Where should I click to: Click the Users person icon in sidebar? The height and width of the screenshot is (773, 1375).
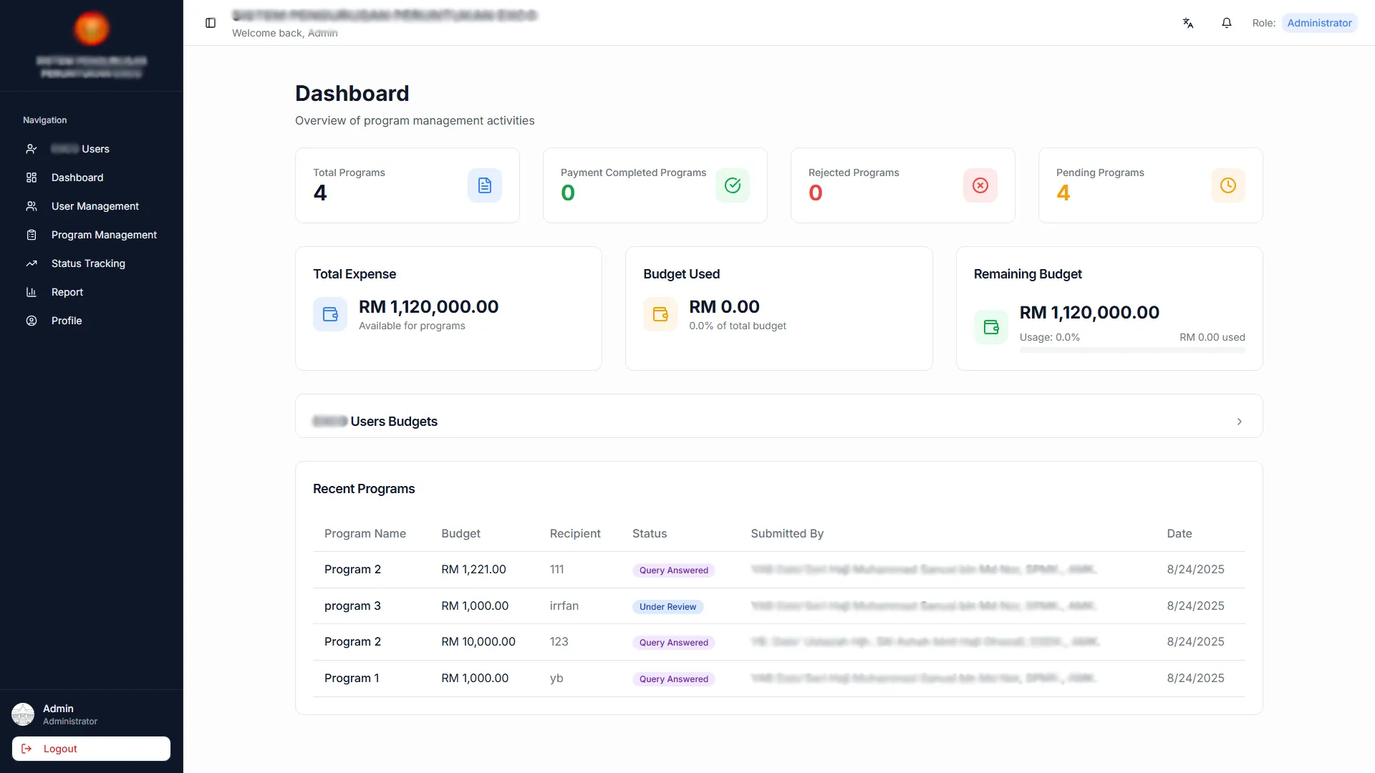32,149
